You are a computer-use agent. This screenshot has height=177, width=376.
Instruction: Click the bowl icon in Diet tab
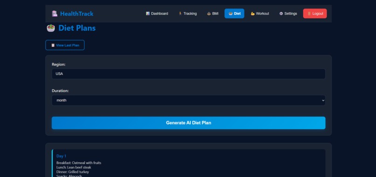[230, 13]
